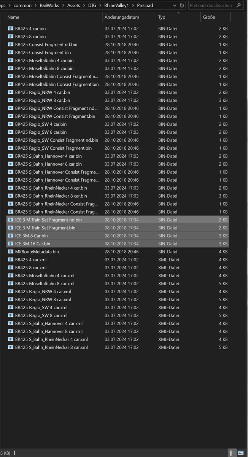Click the magnifier icon in the search box
The width and height of the screenshot is (248, 457).
[x=239, y=6]
